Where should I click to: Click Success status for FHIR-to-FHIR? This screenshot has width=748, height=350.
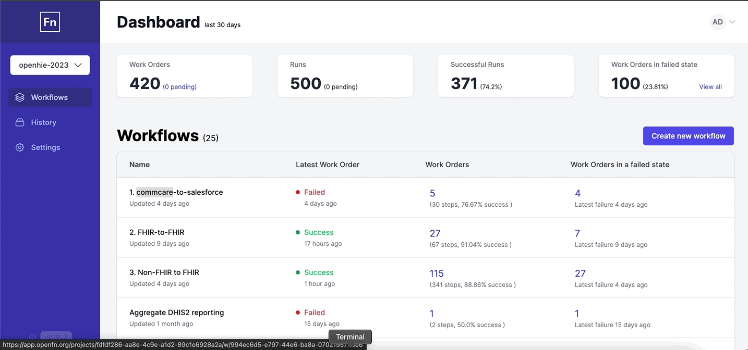(x=319, y=232)
